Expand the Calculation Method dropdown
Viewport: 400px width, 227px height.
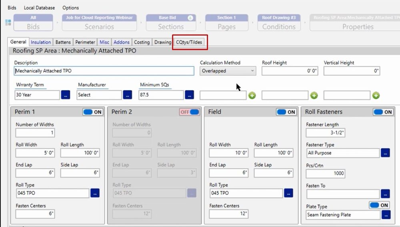tap(228, 71)
